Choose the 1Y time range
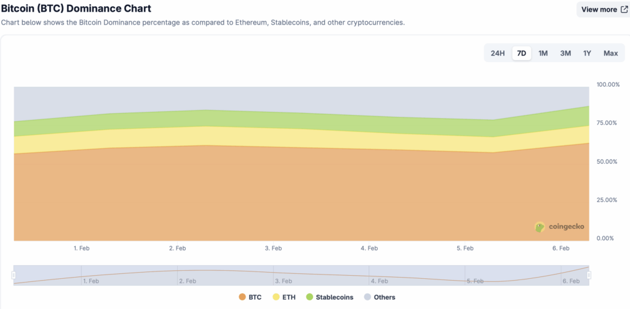Screen dimensions: 630x309 coord(587,53)
